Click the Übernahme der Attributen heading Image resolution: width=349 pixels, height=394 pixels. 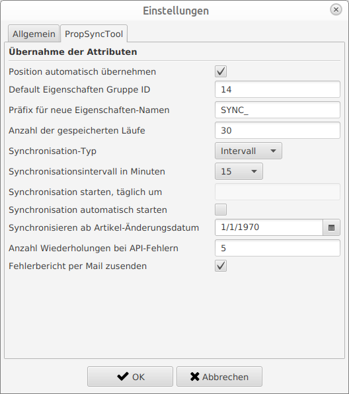coord(73,52)
